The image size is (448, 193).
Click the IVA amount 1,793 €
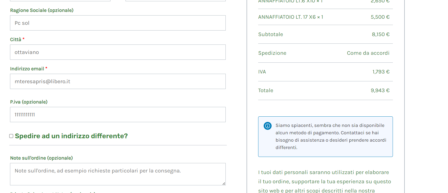(x=381, y=72)
